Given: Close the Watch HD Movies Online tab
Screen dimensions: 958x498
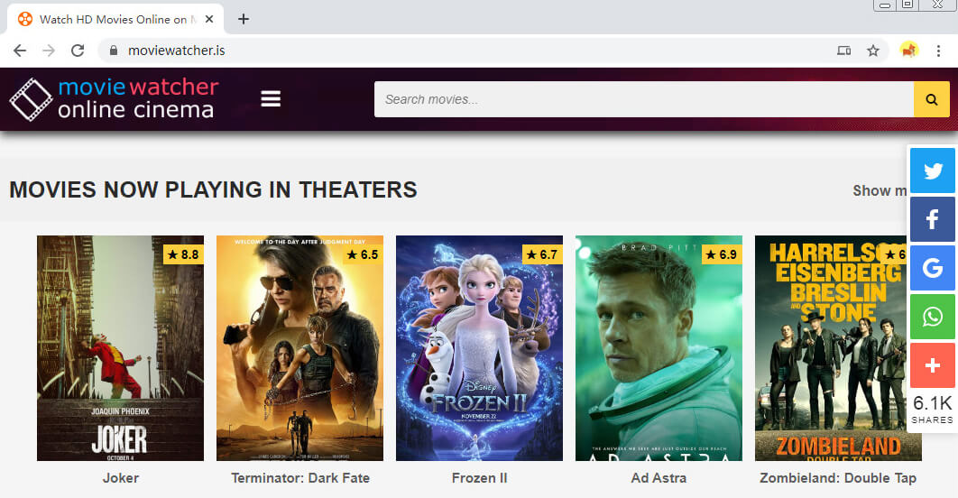Looking at the screenshot, I should point(209,19).
